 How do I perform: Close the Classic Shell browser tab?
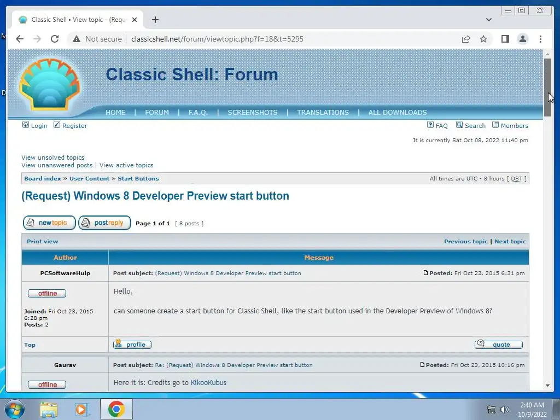pos(135,20)
